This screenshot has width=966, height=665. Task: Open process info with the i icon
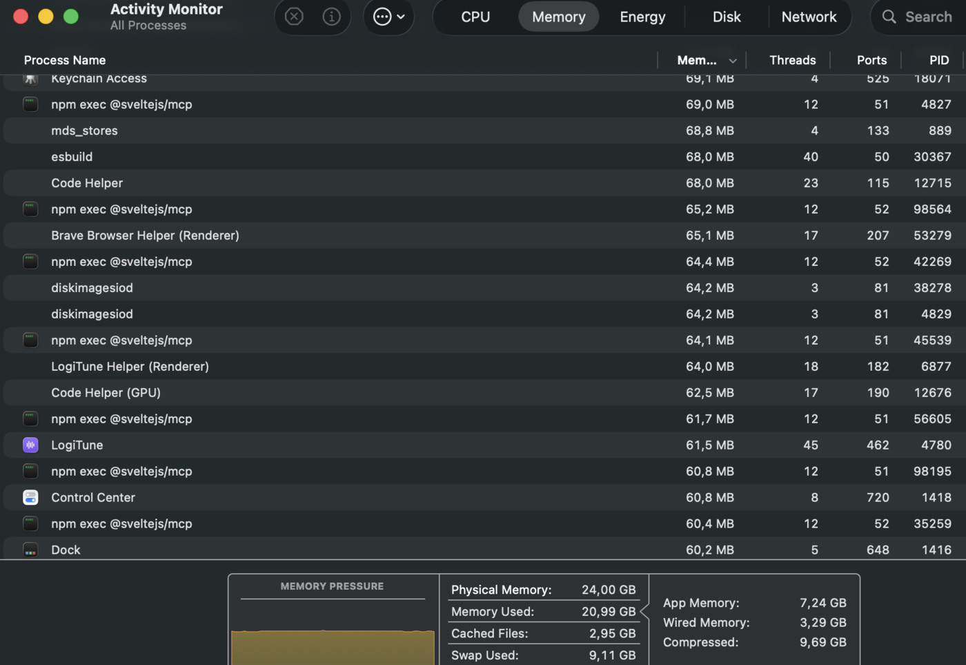coord(331,17)
